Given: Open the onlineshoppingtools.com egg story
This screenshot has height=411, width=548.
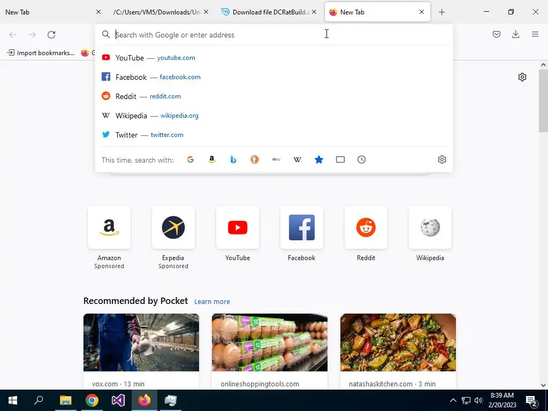Looking at the screenshot, I should pos(270,351).
